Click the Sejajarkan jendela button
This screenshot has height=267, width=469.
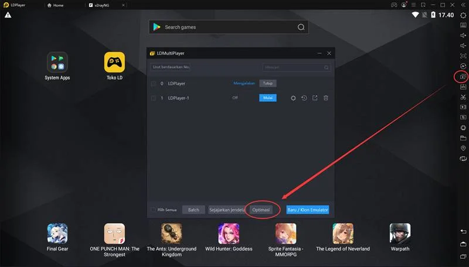(226, 210)
